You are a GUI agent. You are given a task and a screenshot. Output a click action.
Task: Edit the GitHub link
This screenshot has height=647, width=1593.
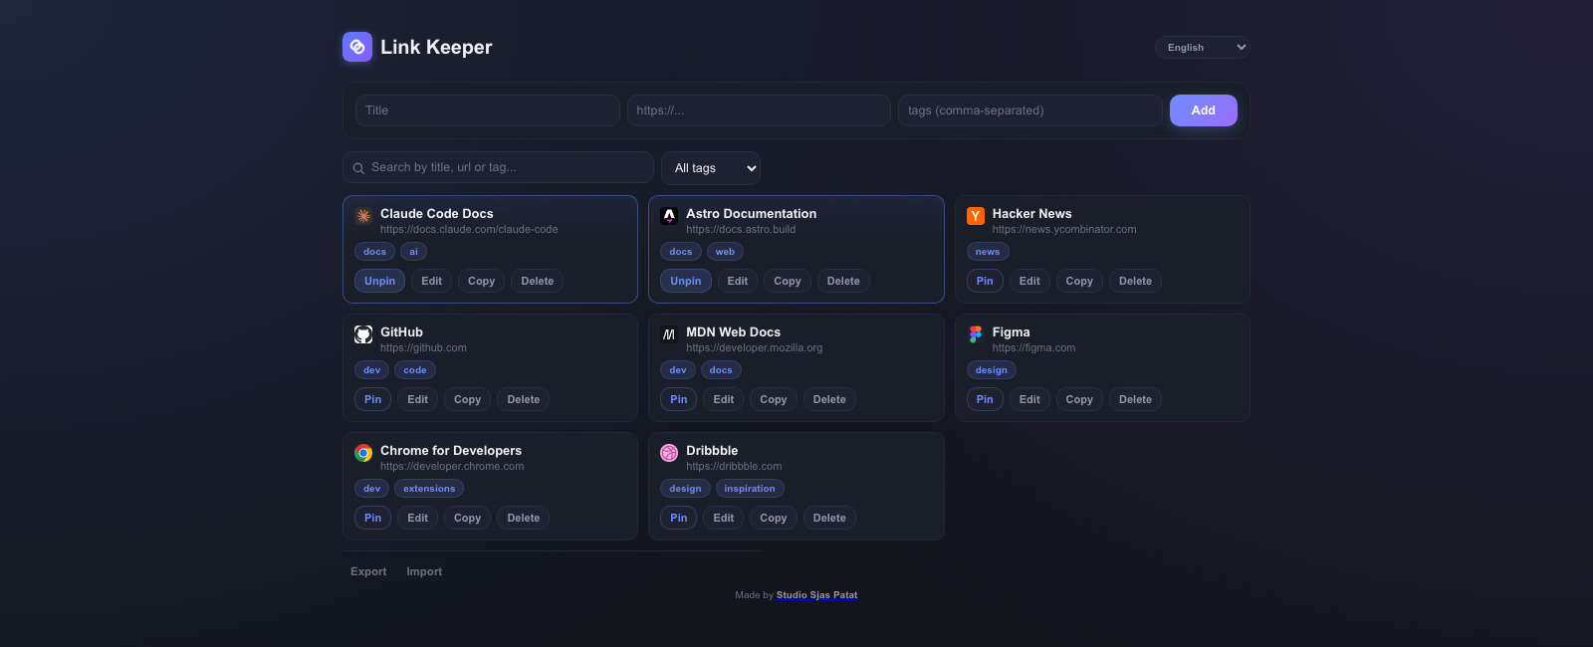click(x=418, y=399)
